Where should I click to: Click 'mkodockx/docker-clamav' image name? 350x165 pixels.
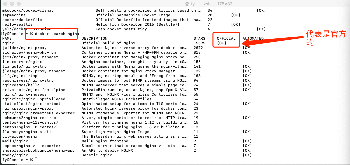tap(28, 10)
